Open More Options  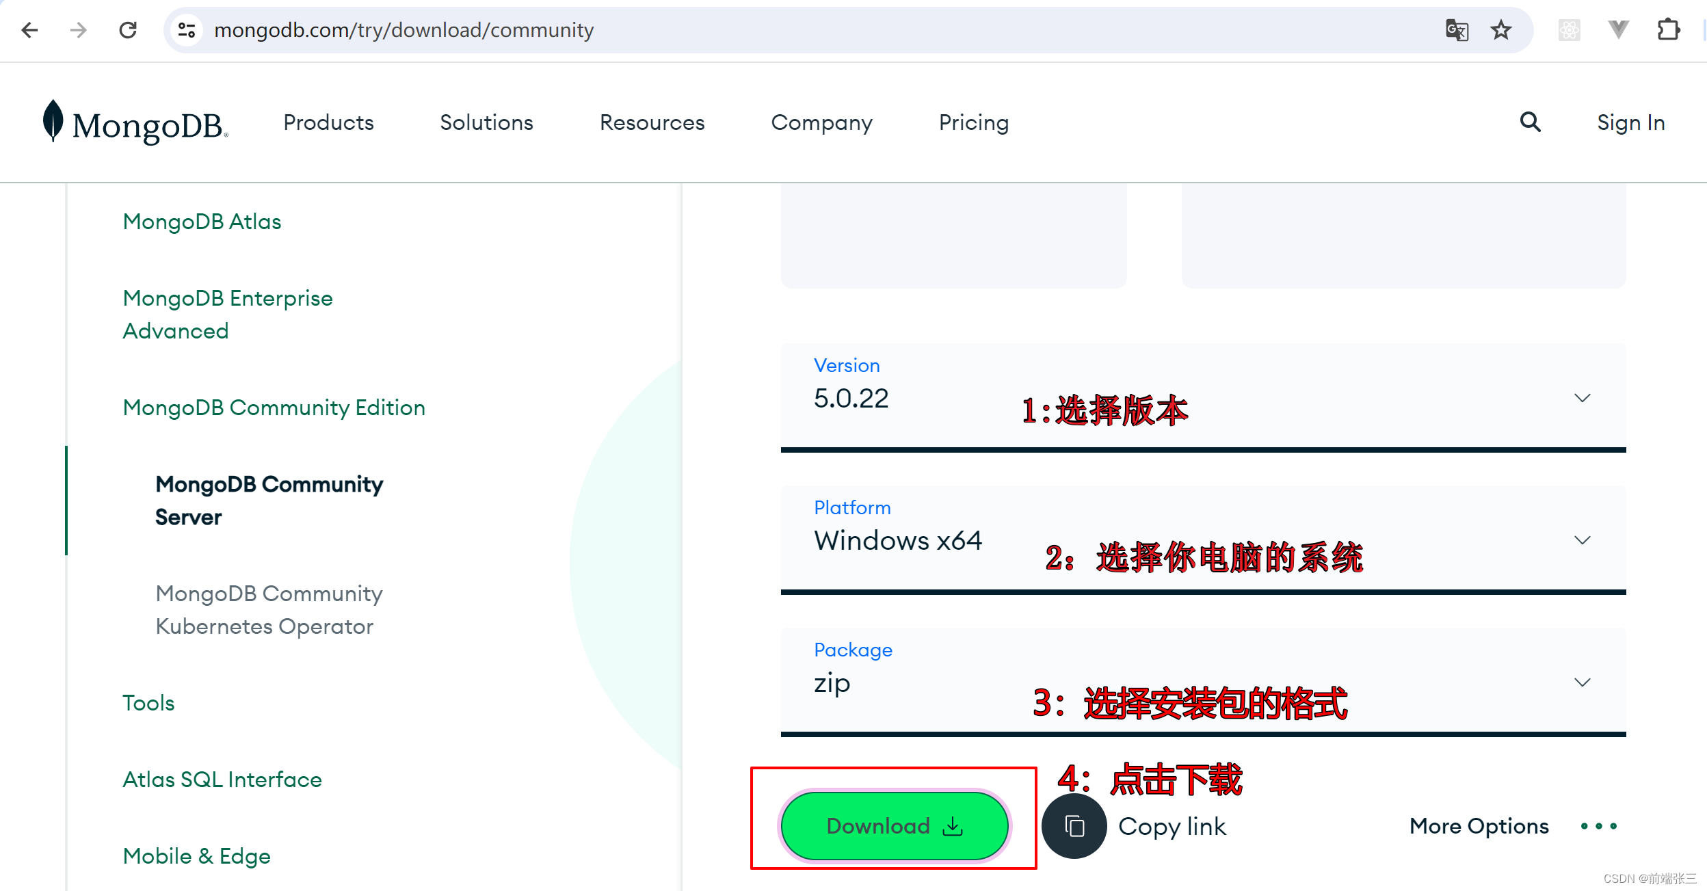(1479, 826)
